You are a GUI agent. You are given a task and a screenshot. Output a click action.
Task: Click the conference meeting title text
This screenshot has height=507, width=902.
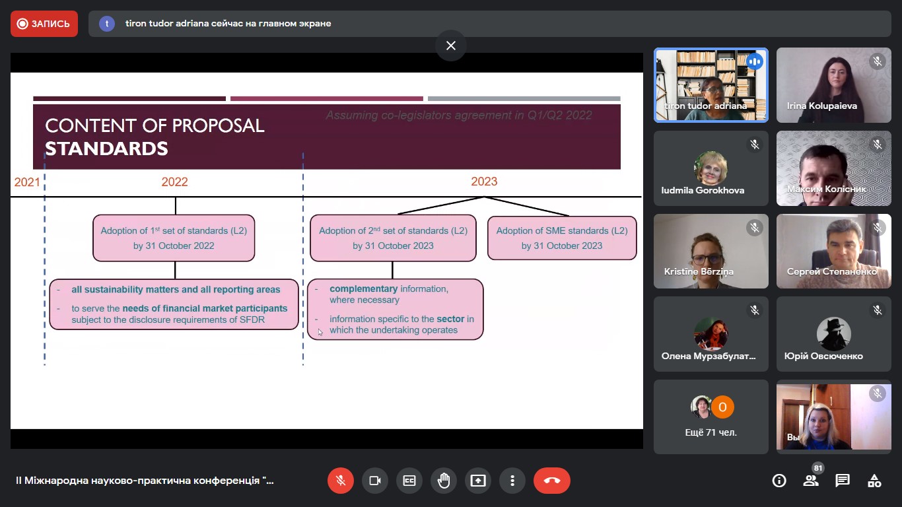pyautogui.click(x=145, y=481)
